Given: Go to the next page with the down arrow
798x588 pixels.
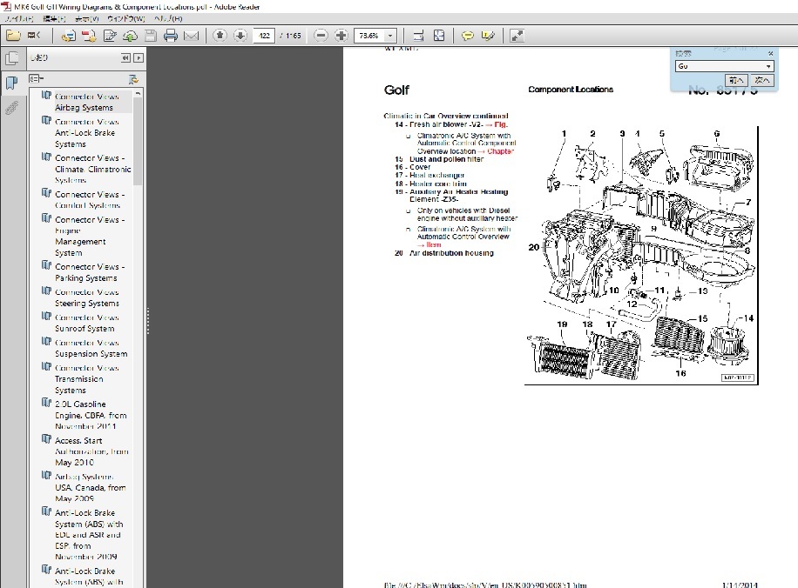Looking at the screenshot, I should pyautogui.click(x=240, y=35).
